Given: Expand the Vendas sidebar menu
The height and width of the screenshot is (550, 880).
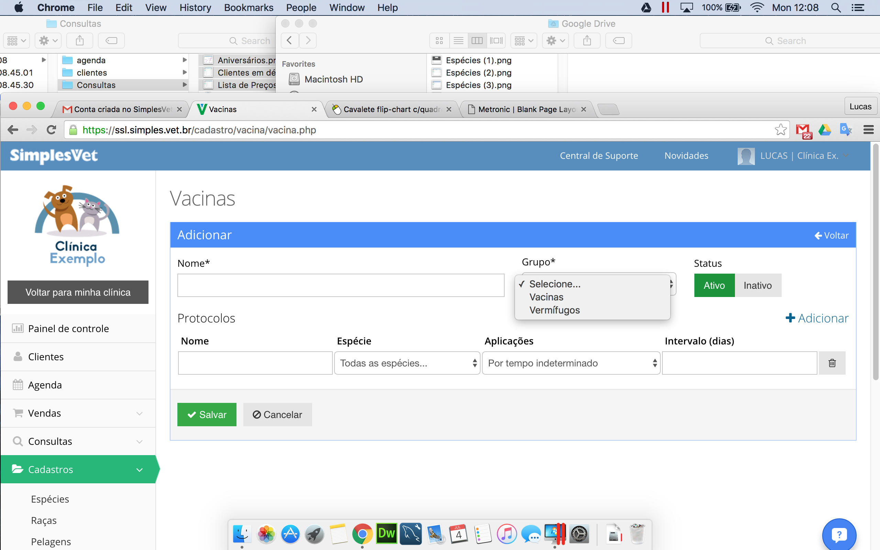Looking at the screenshot, I should point(78,413).
